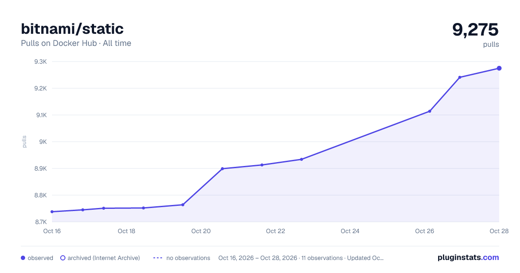The height and width of the screenshot is (273, 520).
Task: Select the data point near 9.1K after Oct 26
Action: 430,111
